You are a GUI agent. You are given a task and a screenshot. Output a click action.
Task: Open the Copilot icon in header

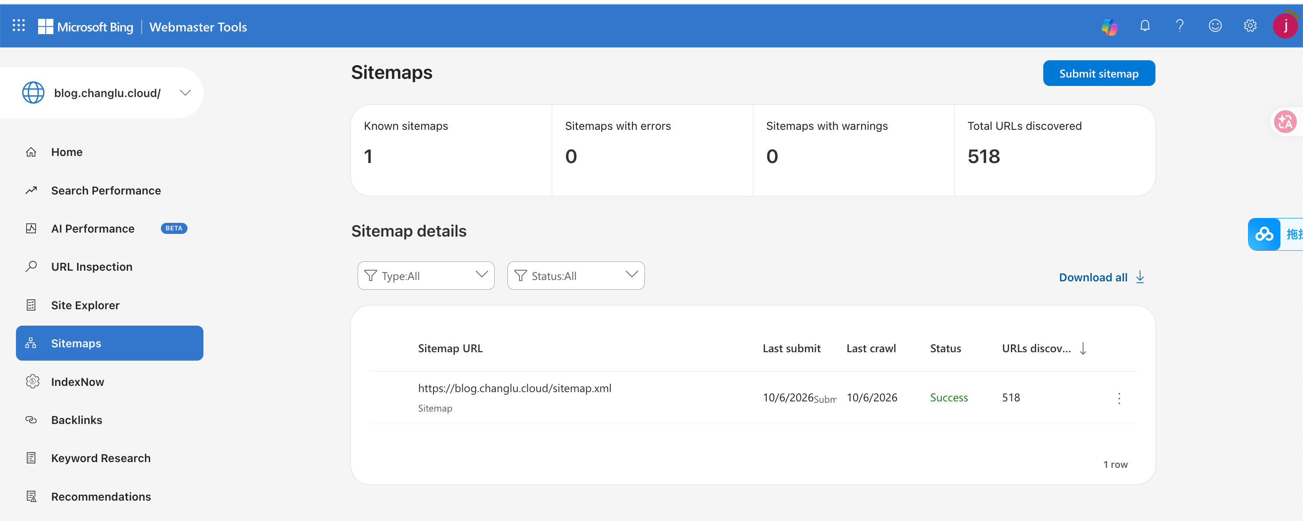click(1109, 26)
